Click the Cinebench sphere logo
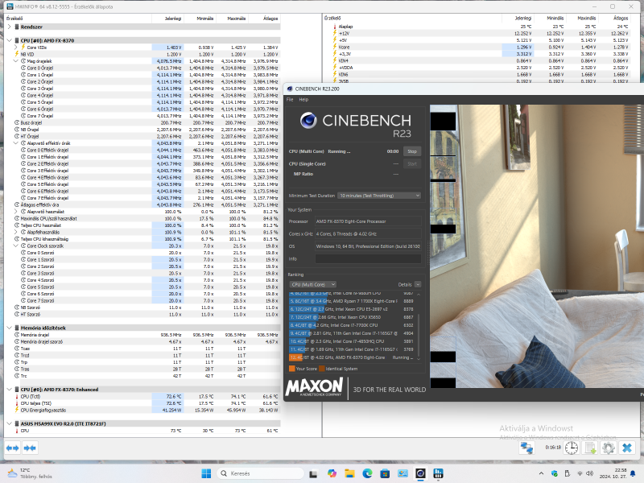The height and width of the screenshot is (483, 644). [308, 120]
